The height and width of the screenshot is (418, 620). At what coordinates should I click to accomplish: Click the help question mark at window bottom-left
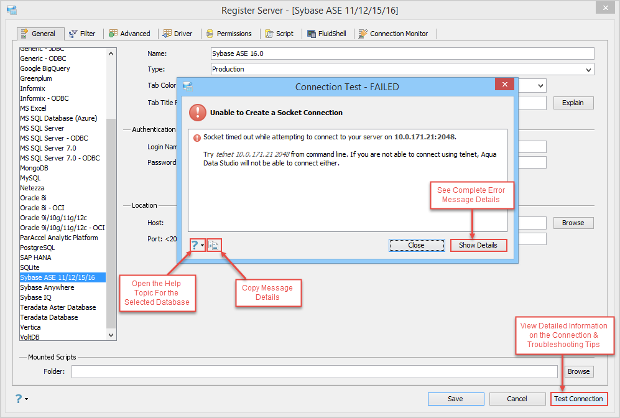click(19, 399)
